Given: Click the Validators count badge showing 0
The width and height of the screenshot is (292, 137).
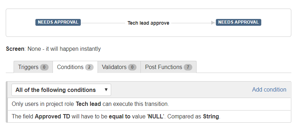Looking at the screenshot, I should click(x=132, y=67).
